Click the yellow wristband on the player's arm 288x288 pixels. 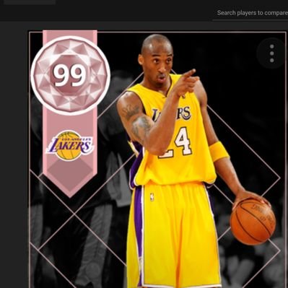pos(219,152)
